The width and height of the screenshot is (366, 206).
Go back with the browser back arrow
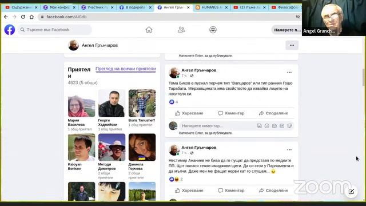pyautogui.click(x=6, y=17)
